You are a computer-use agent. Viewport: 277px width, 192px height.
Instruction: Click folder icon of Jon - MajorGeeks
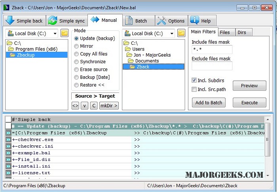pyautogui.click(x=129, y=55)
